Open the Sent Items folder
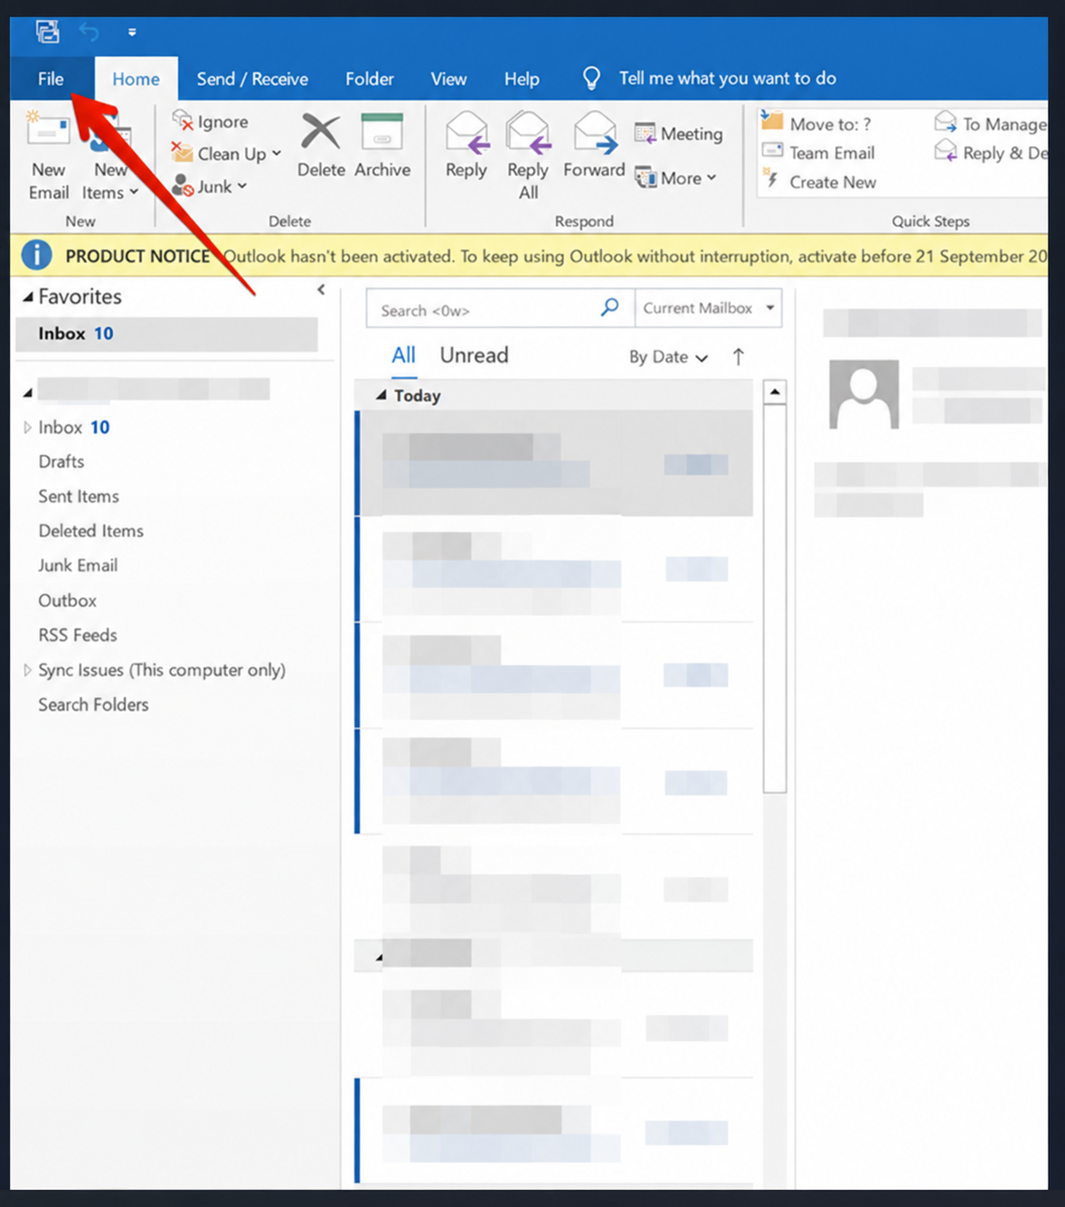This screenshot has height=1207, width=1065. [79, 496]
